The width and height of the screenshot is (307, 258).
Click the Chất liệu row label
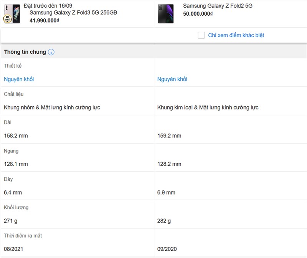coord(14,94)
